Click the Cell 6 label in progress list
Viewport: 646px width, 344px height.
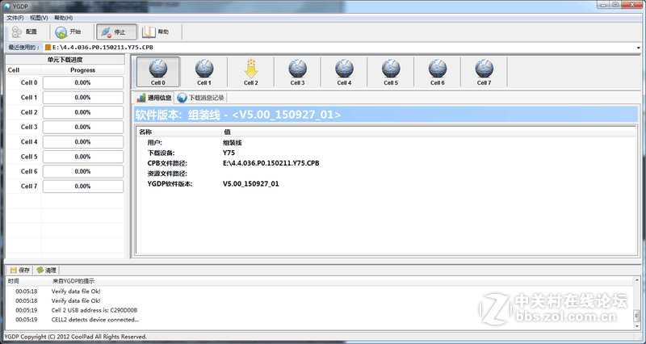(x=29, y=171)
